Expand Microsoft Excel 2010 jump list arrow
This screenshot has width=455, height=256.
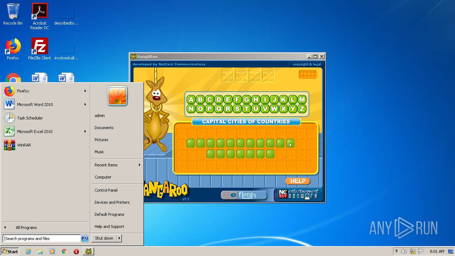pyautogui.click(x=85, y=132)
